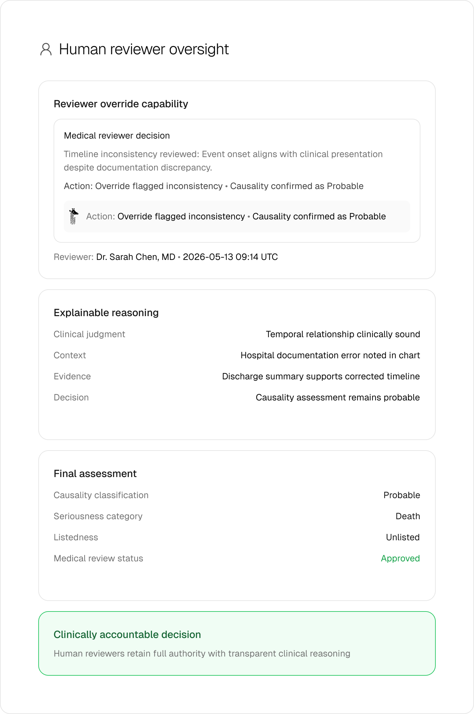Select the Clinically accountable decision banner heading

(127, 634)
